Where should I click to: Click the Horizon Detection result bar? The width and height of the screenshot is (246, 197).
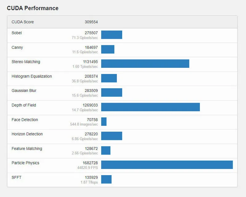click(112, 136)
